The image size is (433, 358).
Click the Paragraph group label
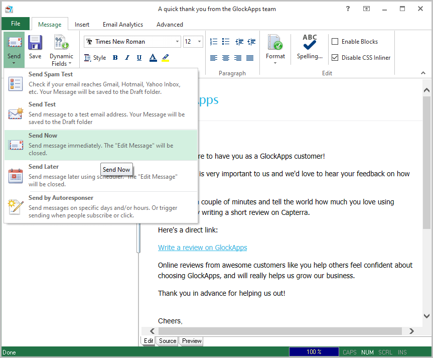[x=232, y=73]
